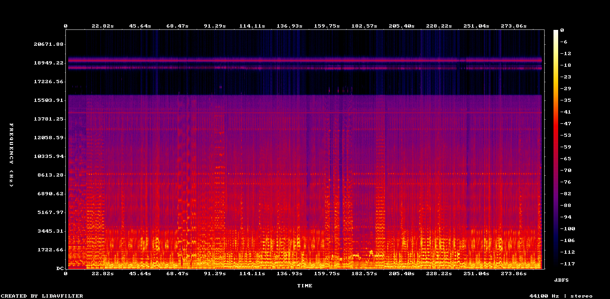Image resolution: width=610 pixels, height=299 pixels.
Task: Select the -112 dBFS scale value
Action: [x=567, y=252]
